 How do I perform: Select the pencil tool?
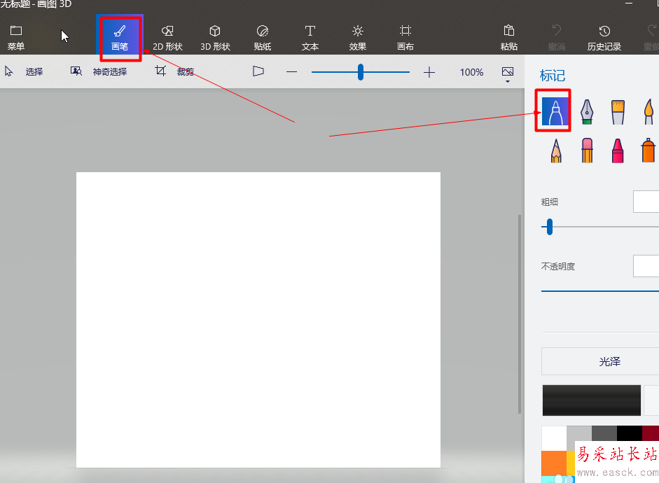pos(556,150)
